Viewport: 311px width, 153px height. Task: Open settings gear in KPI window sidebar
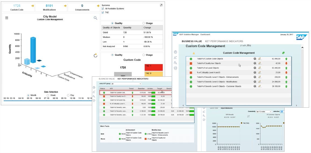94,87
